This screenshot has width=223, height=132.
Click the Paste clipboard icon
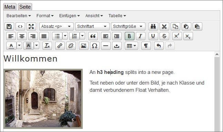(x=186, y=26)
